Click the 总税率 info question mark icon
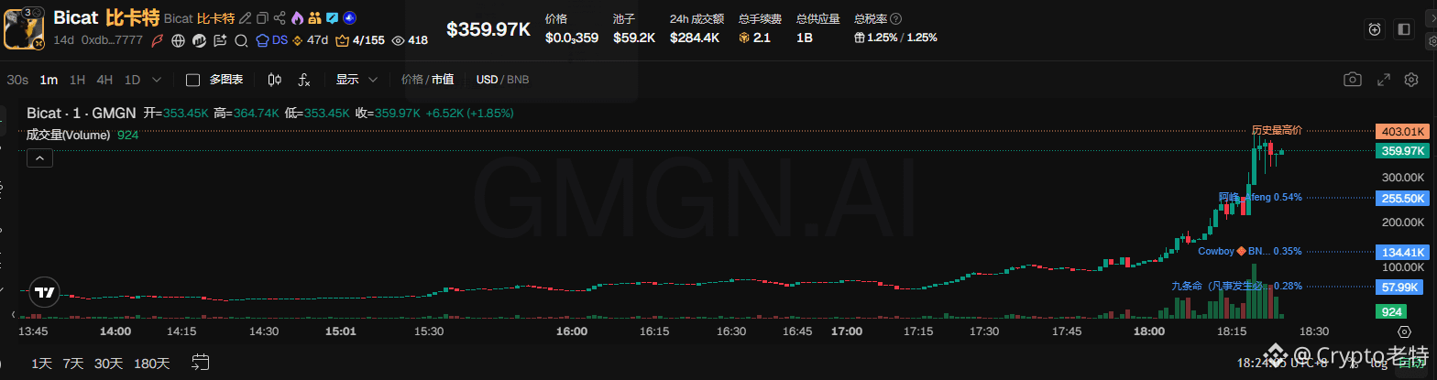The height and width of the screenshot is (380, 1437). (x=895, y=18)
